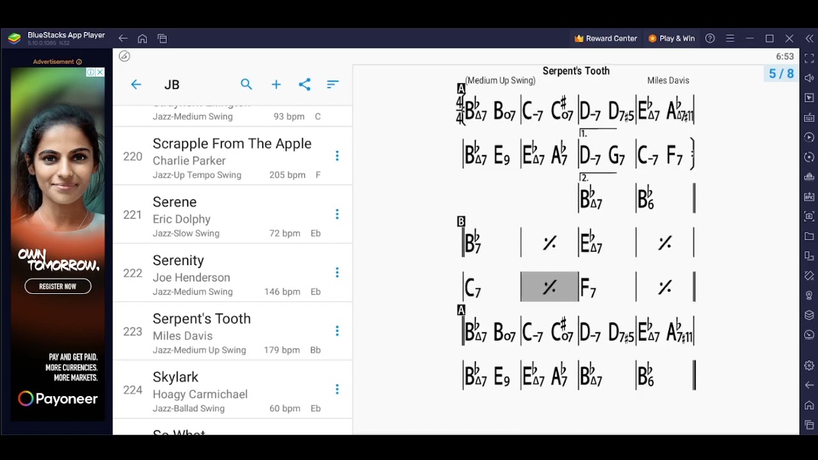Open options for Scrapple From The Apple
Viewport: 818px width, 460px height.
(337, 156)
